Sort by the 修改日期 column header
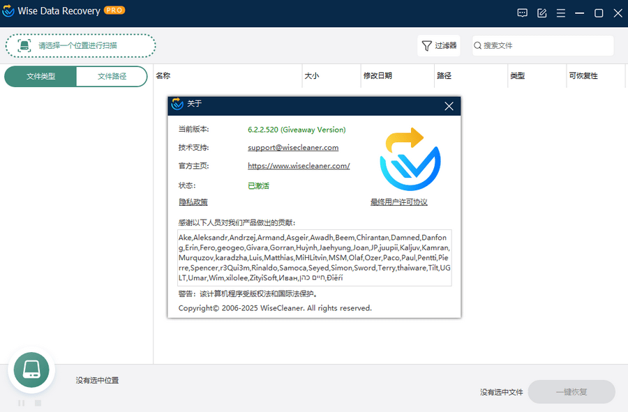The width and height of the screenshot is (628, 412). point(377,75)
